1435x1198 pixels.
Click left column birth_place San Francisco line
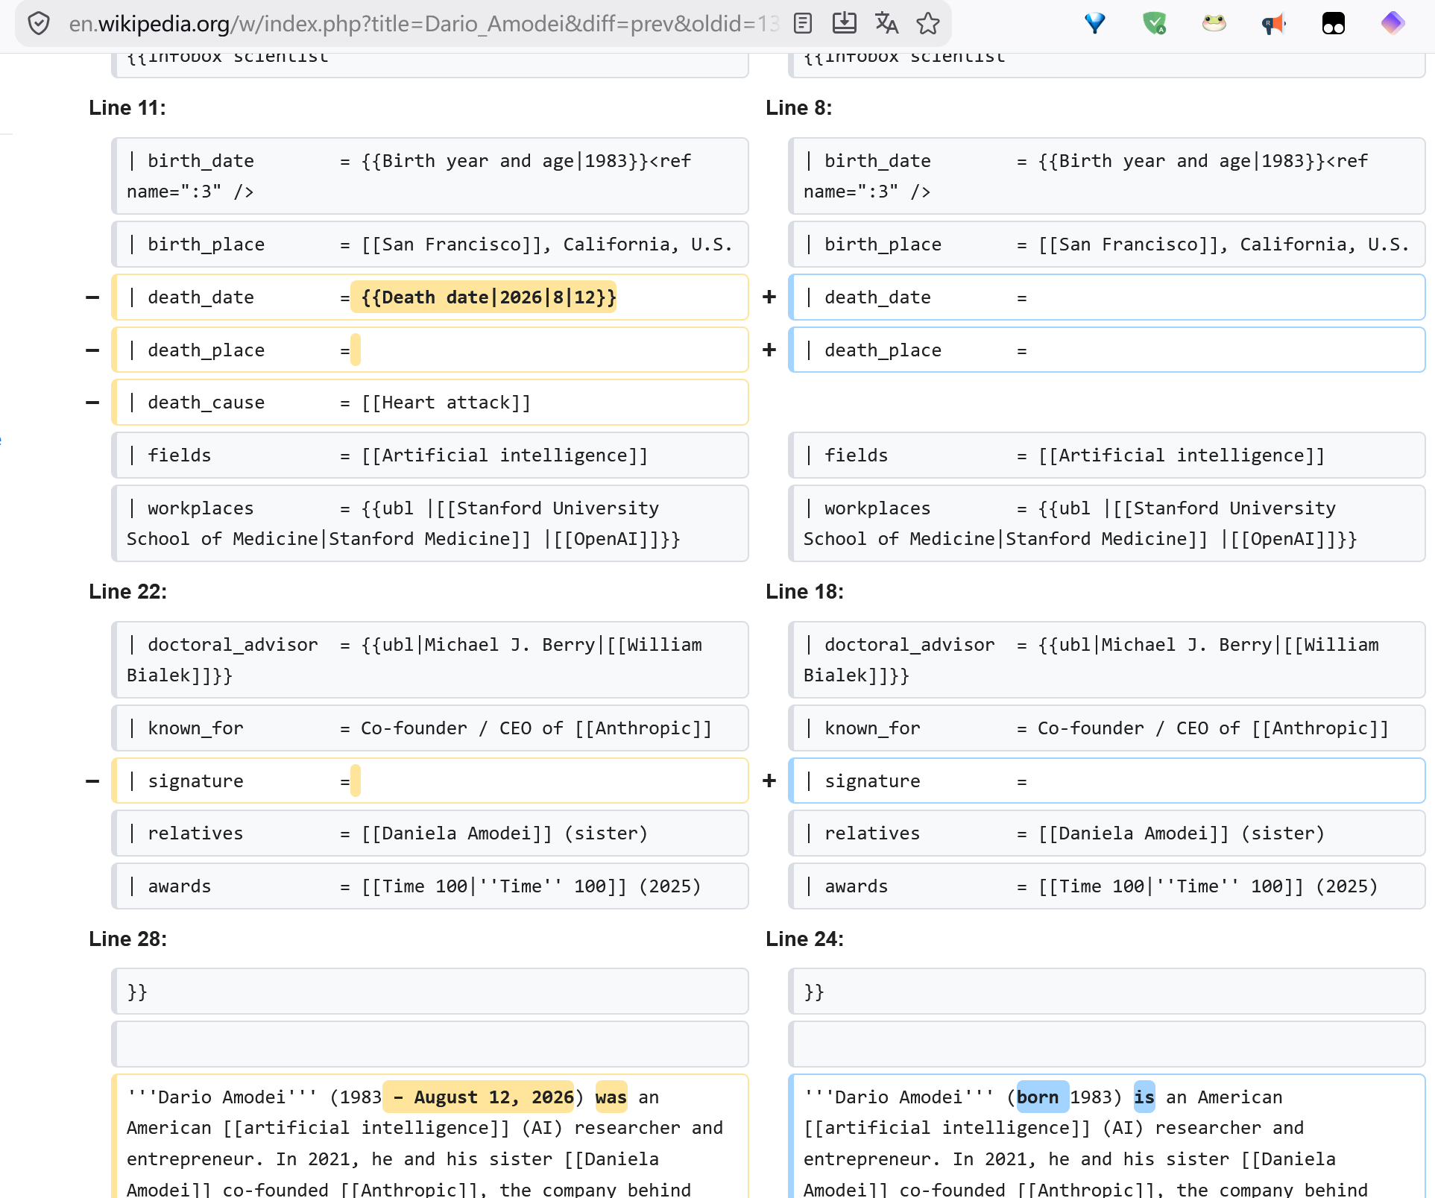(x=430, y=245)
